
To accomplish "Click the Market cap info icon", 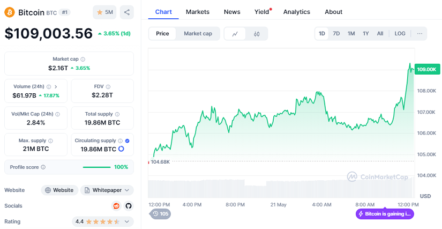I will 83,59.
